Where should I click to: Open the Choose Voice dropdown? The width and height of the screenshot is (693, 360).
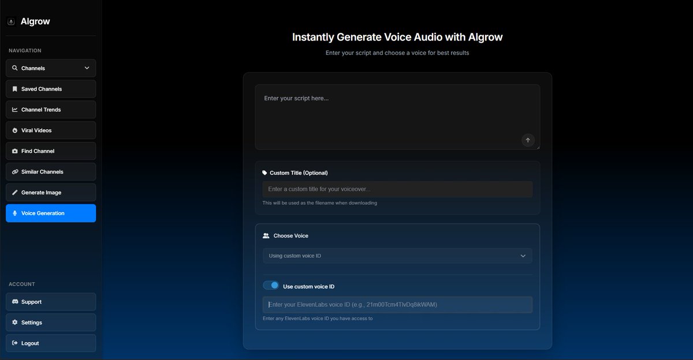coord(397,256)
